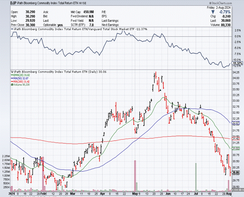Click the 250K volume axis label

(x=6, y=187)
